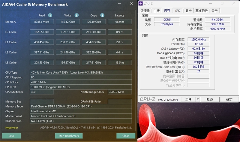Show the 关于 tab

(214, 11)
